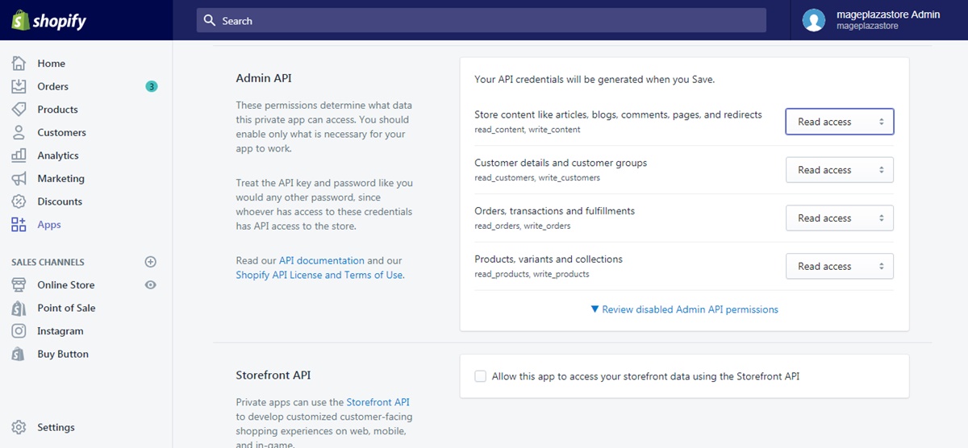The image size is (968, 448).
Task: Open mageplazastore Admin account menu
Action: (x=879, y=20)
